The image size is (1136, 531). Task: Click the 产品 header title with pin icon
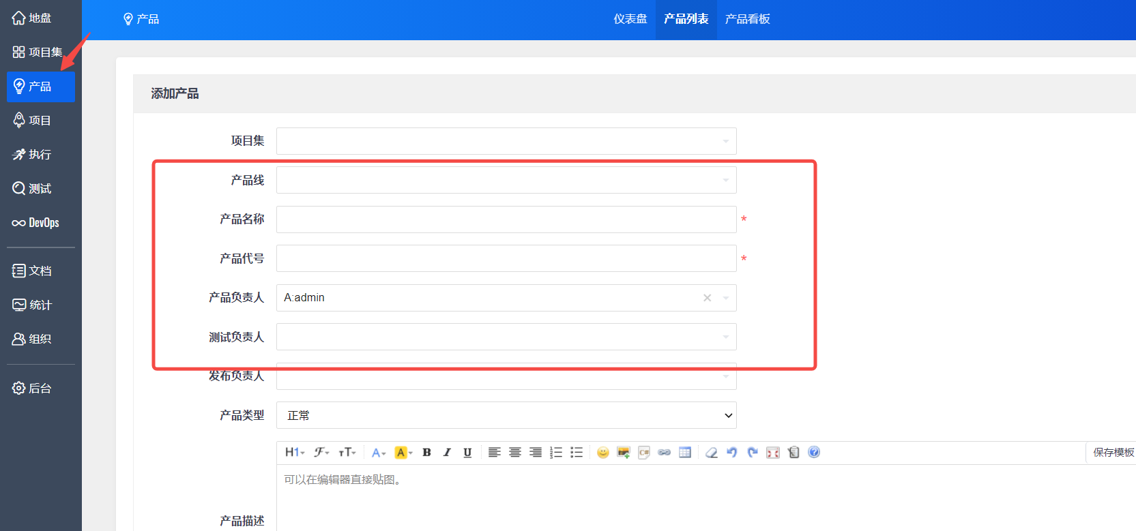click(x=141, y=19)
